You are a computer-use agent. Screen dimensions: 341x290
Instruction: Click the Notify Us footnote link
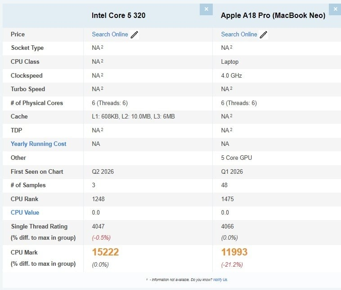pyautogui.click(x=220, y=280)
